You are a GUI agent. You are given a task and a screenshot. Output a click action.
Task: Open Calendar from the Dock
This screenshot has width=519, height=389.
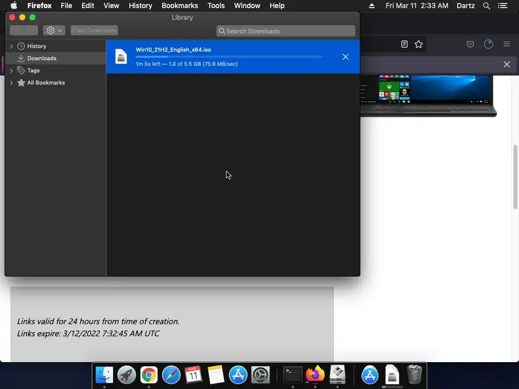[193, 375]
